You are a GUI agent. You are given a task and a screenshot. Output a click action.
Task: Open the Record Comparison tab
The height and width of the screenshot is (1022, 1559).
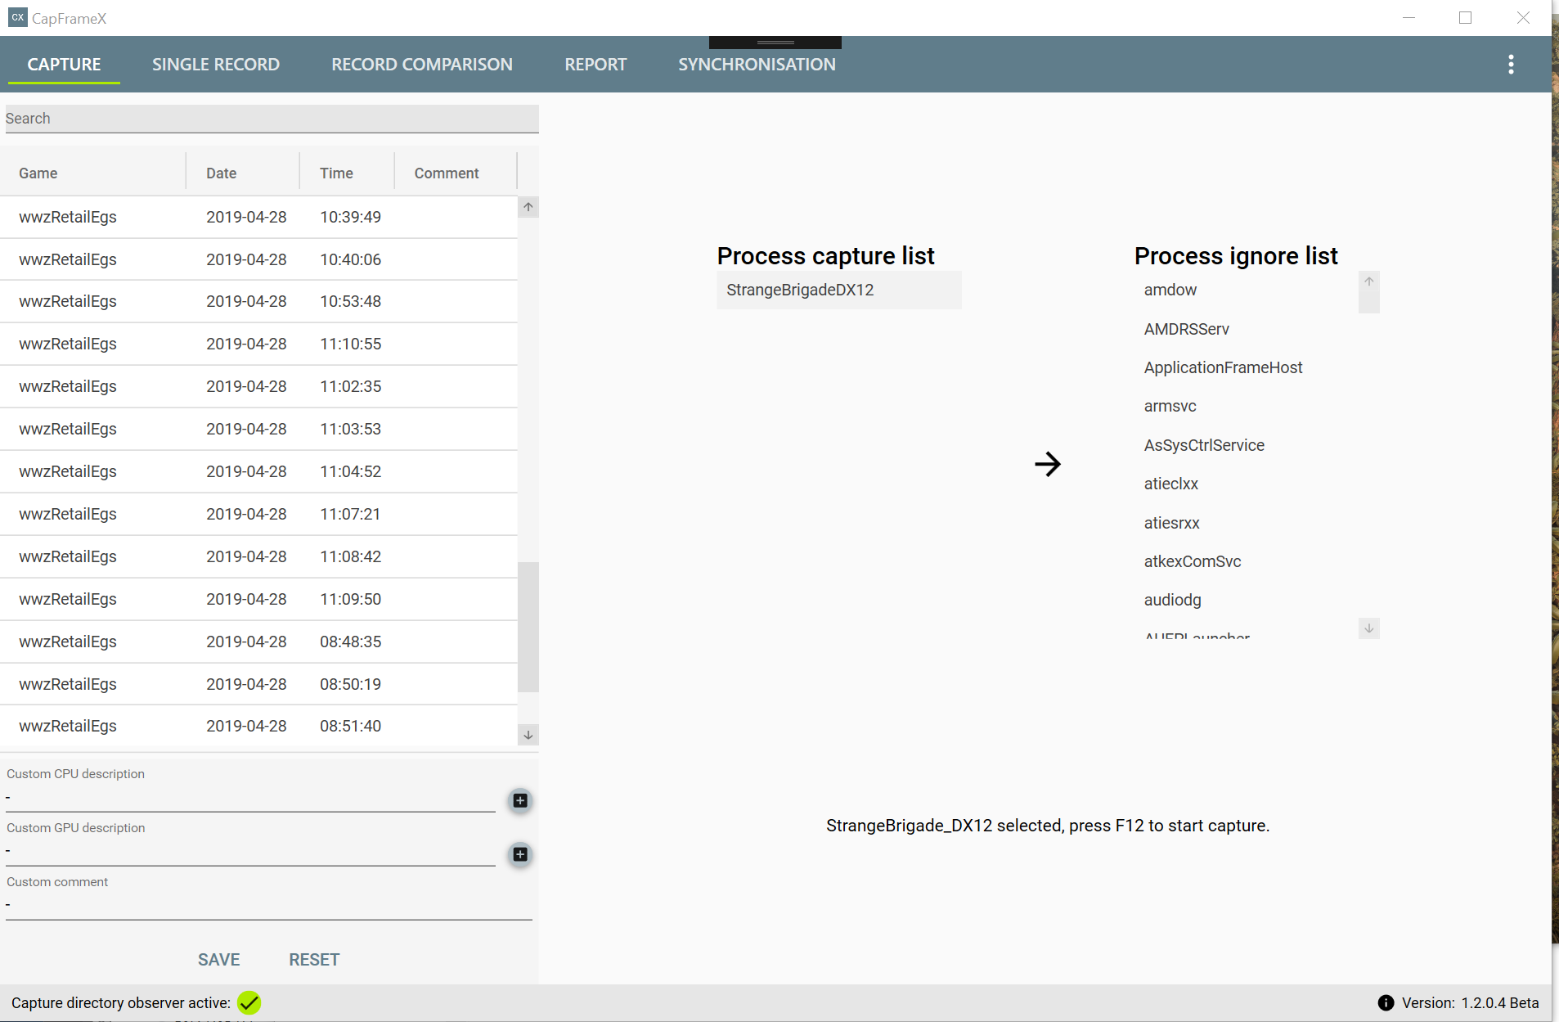(x=422, y=65)
